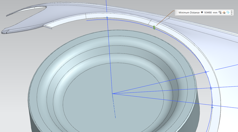238x132 pixels.
Task: Click the eye icon in measurement toolbar
Action: [x=224, y=13]
